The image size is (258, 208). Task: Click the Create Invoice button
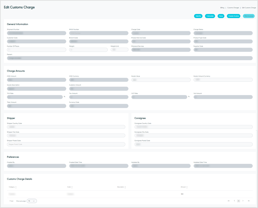click(234, 16)
